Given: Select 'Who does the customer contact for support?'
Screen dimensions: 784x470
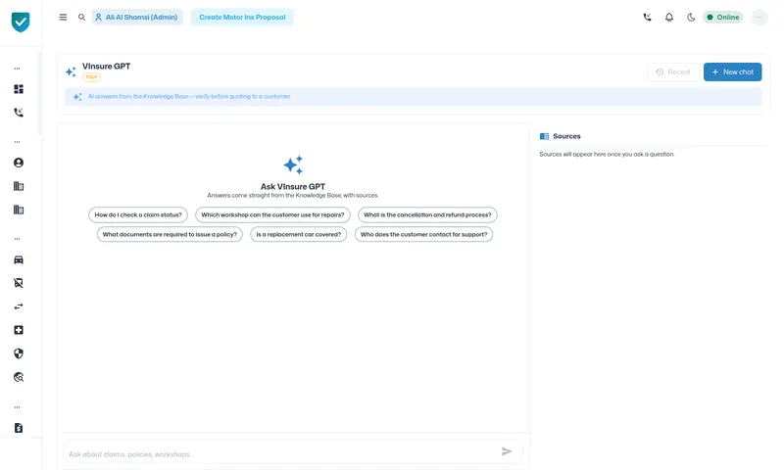Looking at the screenshot, I should (423, 234).
